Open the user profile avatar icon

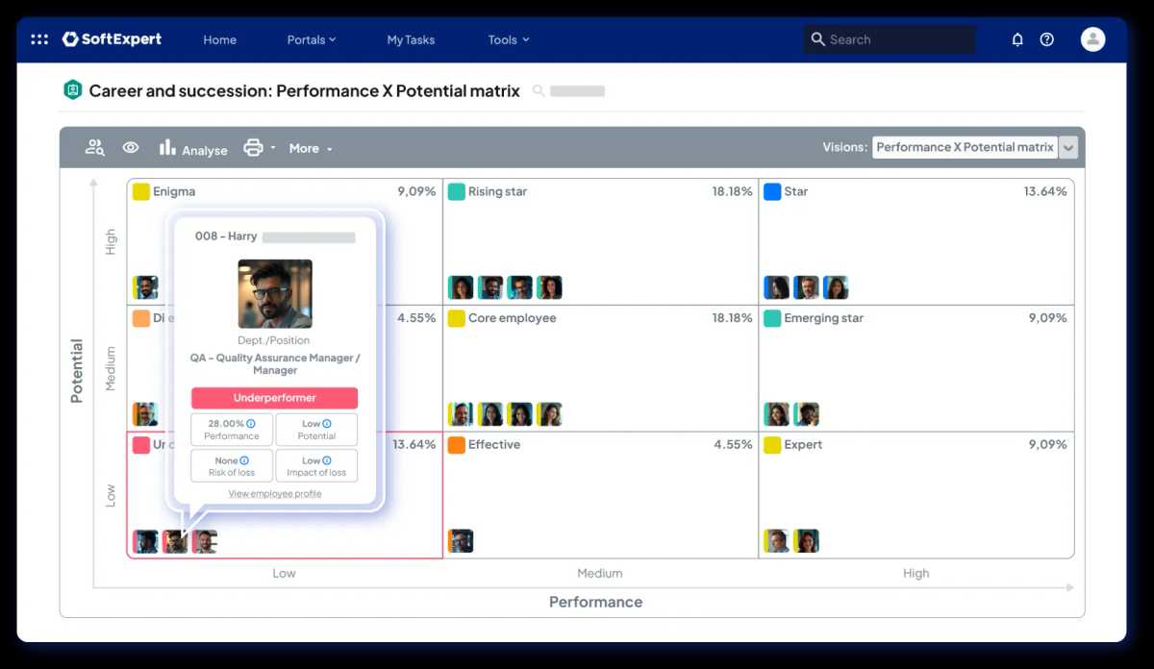click(1092, 39)
